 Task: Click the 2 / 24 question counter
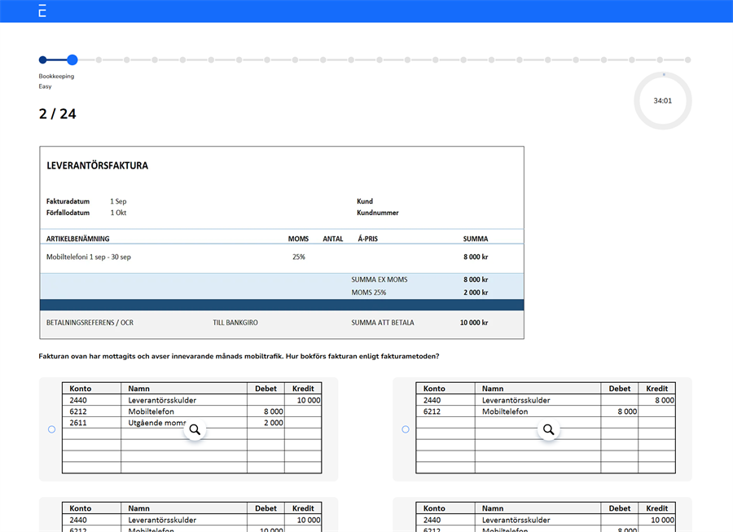56,114
